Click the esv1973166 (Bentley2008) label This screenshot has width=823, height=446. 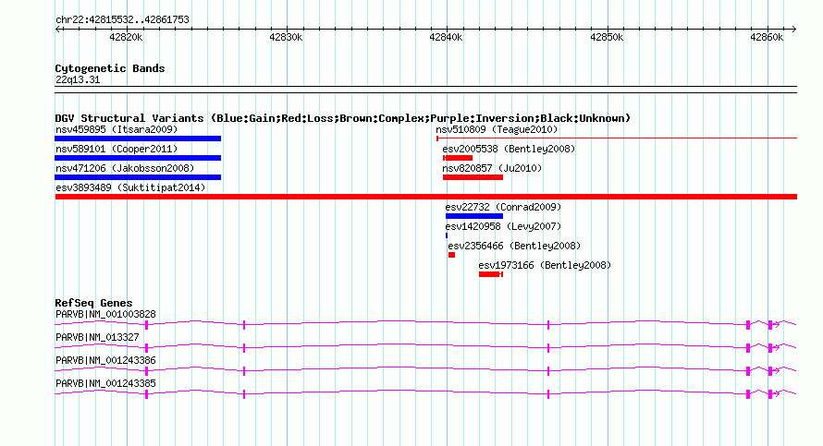tap(545, 265)
